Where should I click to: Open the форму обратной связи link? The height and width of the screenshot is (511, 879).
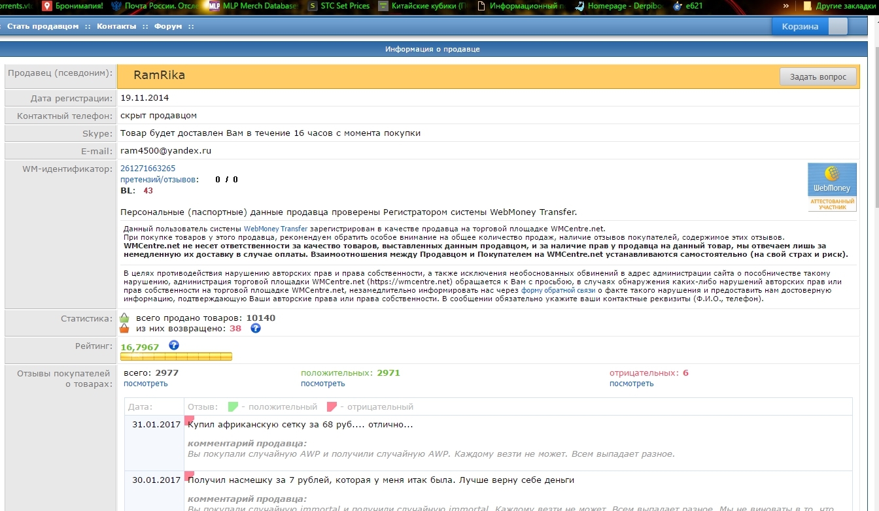(x=558, y=290)
